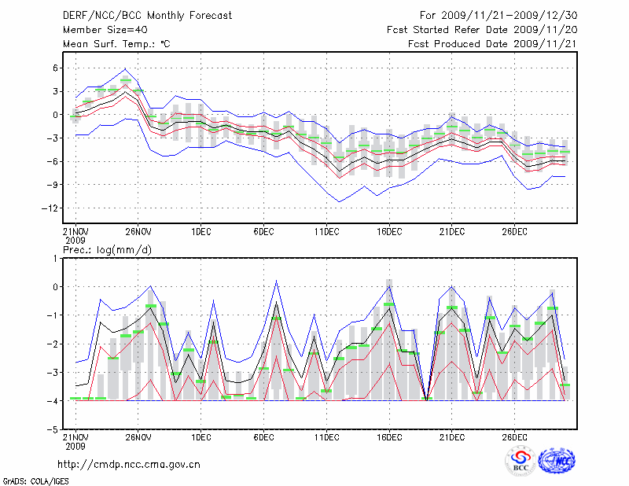Click the BCC logo icon
This screenshot has height=486, width=629.
click(x=520, y=461)
